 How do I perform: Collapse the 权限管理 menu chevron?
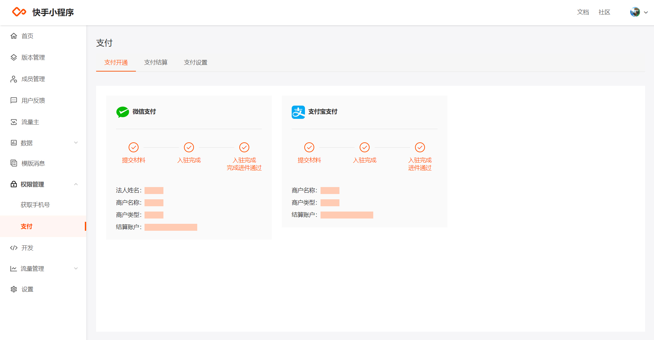click(x=76, y=184)
